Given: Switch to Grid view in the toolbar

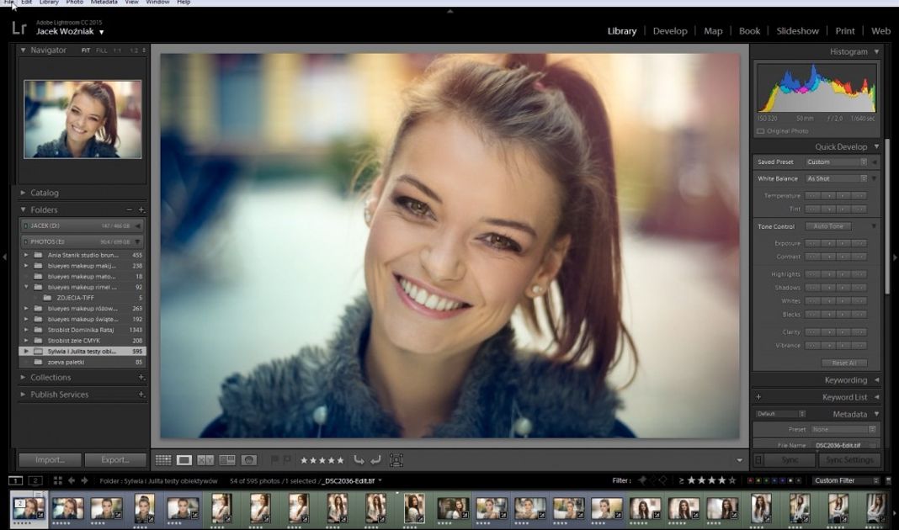Looking at the screenshot, I should coord(163,460).
